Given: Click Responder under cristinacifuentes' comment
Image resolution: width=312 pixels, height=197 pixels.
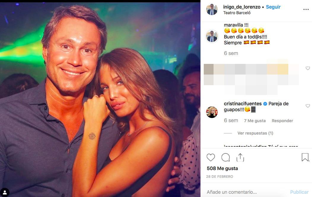Looking at the screenshot, I should point(282,121).
